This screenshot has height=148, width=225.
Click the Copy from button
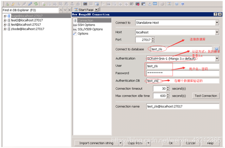135,143
